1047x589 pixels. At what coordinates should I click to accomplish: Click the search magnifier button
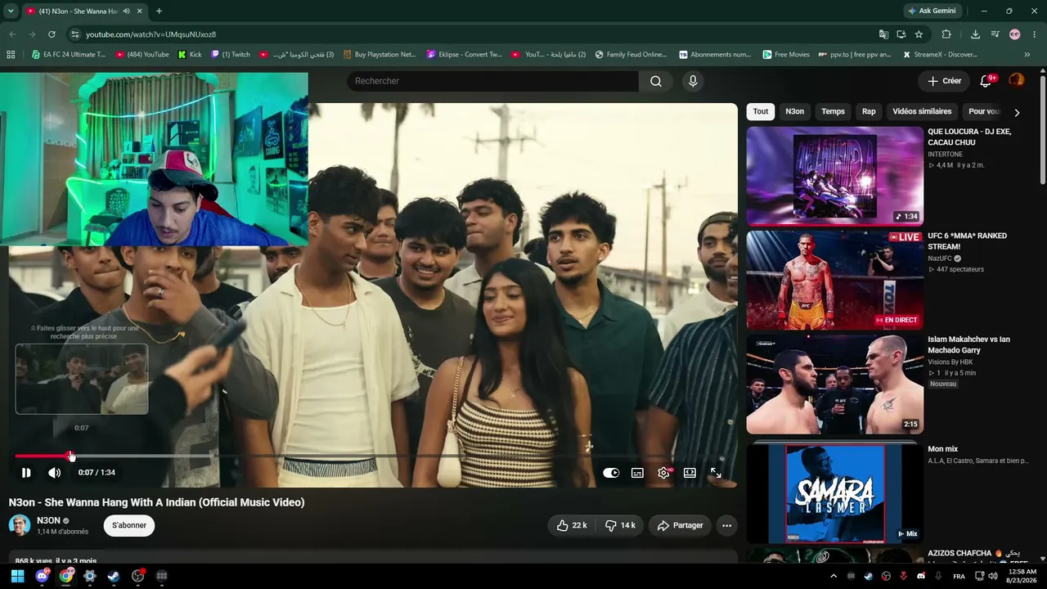[656, 81]
